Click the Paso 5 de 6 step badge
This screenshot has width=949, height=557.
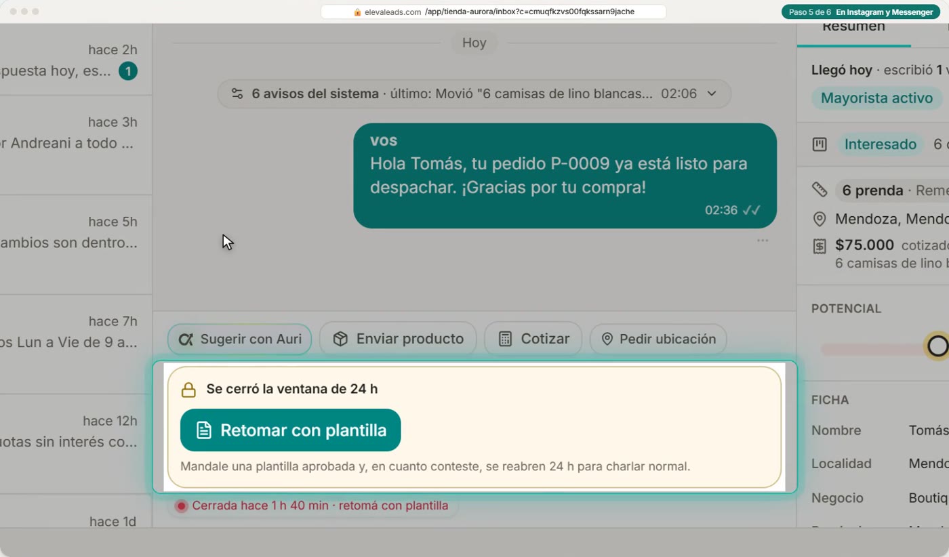click(x=861, y=12)
